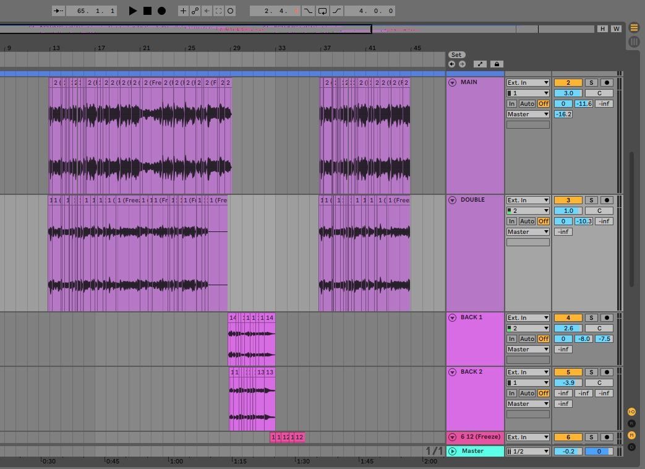Viewport: 645px width, 469px height.
Task: Toggle the Mixer (M) show/hide button
Action: coord(631,435)
